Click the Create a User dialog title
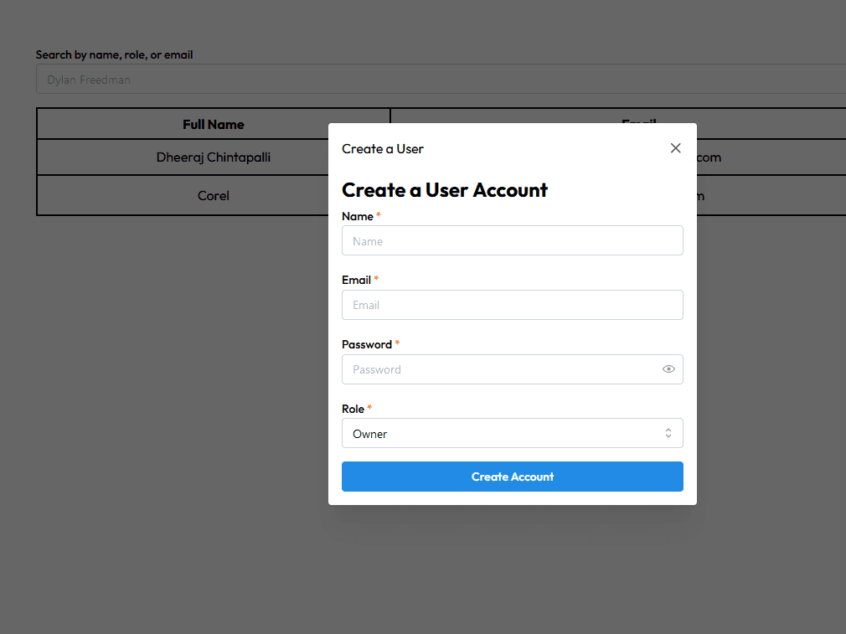This screenshot has width=846, height=634. (383, 149)
